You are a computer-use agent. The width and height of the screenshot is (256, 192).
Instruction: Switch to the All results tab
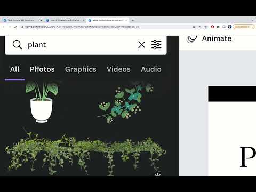click(x=15, y=69)
